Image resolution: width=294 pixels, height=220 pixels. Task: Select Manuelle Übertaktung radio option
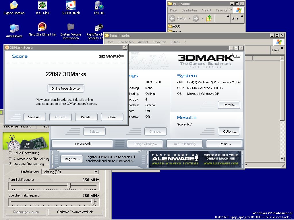[11, 164]
